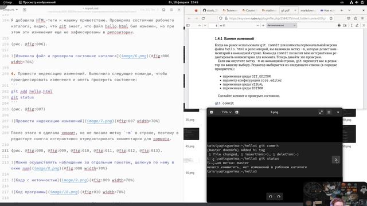The image size is (367, 206).
Task: Click image/7.png link in editor
Action: pos(99,121)
